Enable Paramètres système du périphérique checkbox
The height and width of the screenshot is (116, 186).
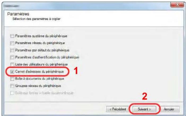[x=12, y=36]
